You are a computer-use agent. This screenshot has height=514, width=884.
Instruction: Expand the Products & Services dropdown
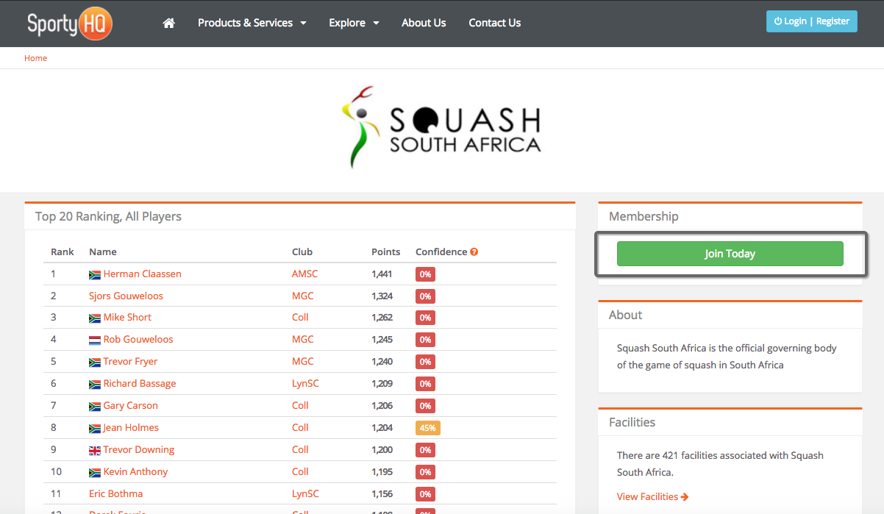click(x=252, y=23)
